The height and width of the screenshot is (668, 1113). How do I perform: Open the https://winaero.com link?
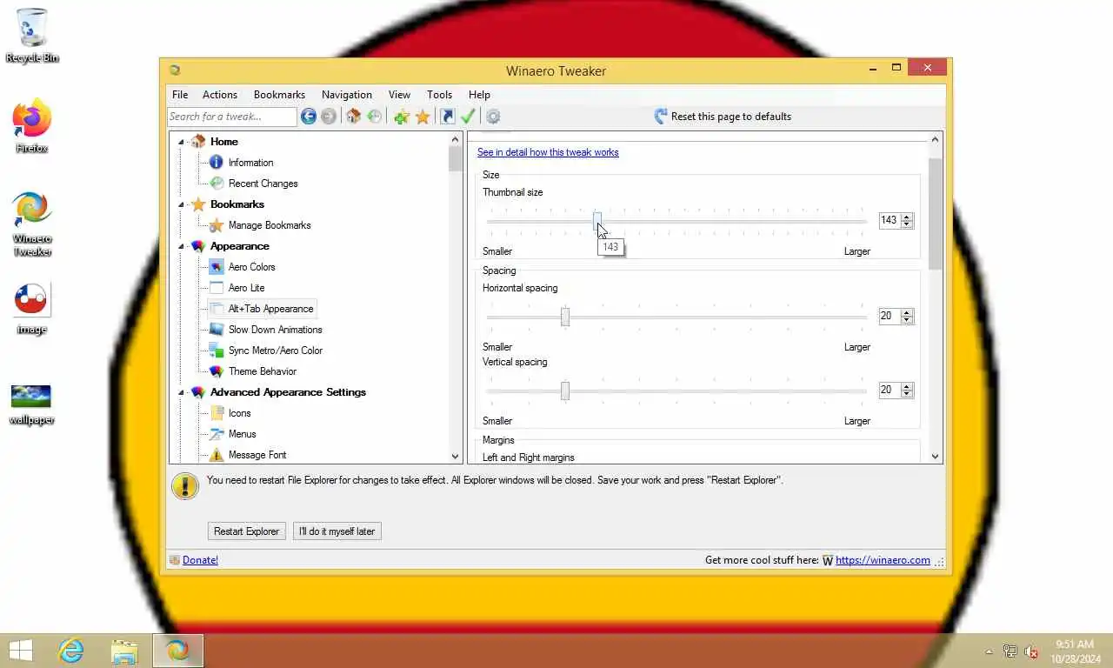[x=883, y=560]
